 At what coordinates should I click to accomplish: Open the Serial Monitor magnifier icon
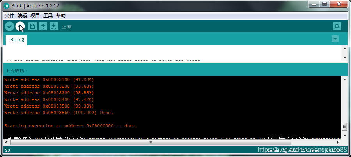(337, 26)
